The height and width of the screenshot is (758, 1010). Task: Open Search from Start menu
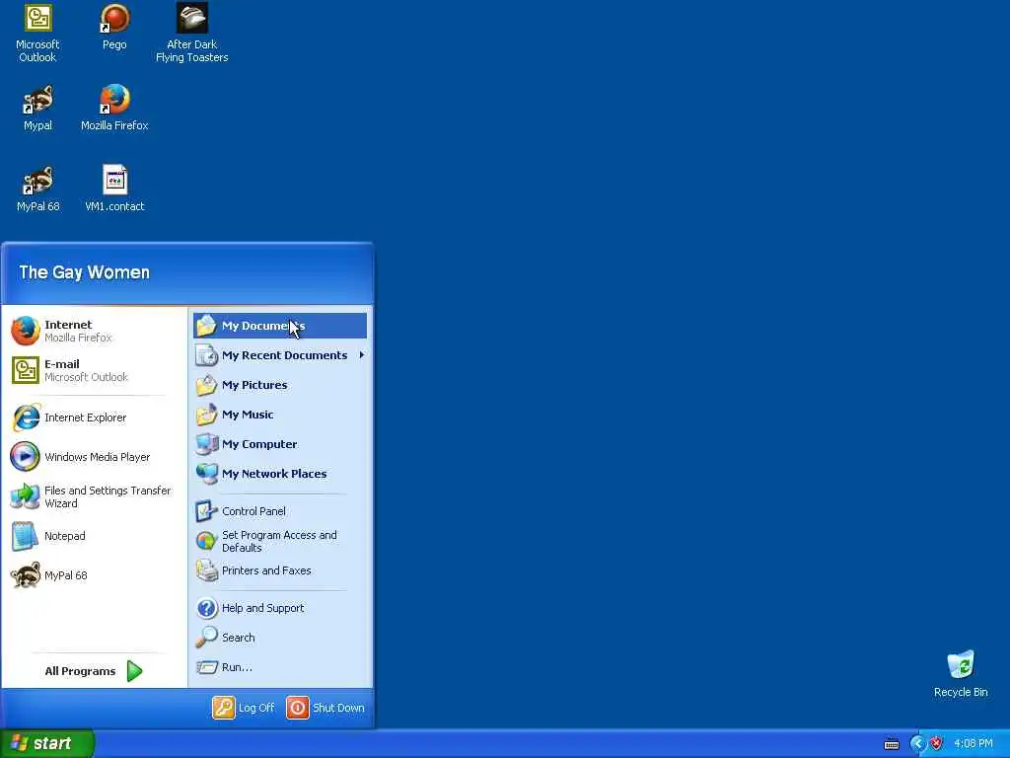tap(280, 638)
